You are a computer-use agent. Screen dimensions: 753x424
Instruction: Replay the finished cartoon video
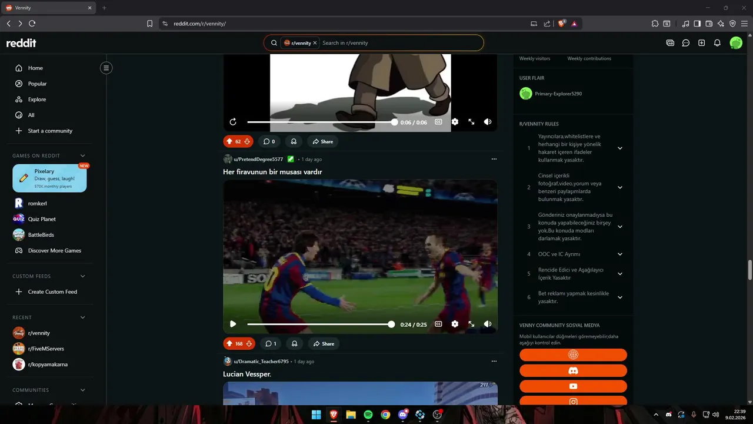(x=233, y=122)
